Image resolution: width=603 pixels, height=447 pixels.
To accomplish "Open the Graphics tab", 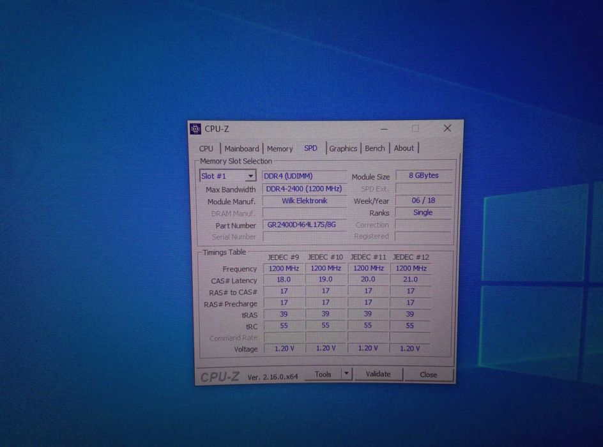I will coord(343,148).
